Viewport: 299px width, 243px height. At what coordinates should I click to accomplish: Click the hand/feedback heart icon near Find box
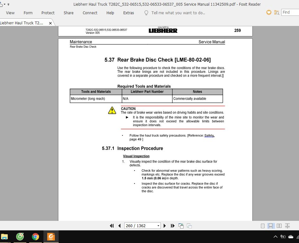pyautogui.click(x=268, y=12)
